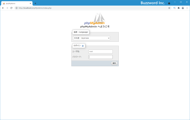Click the address bar URL
190x120 pixels.
35,8
